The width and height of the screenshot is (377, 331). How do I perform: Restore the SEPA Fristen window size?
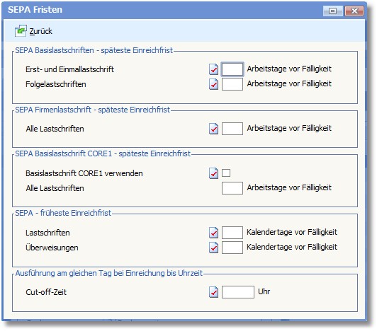(333, 11)
